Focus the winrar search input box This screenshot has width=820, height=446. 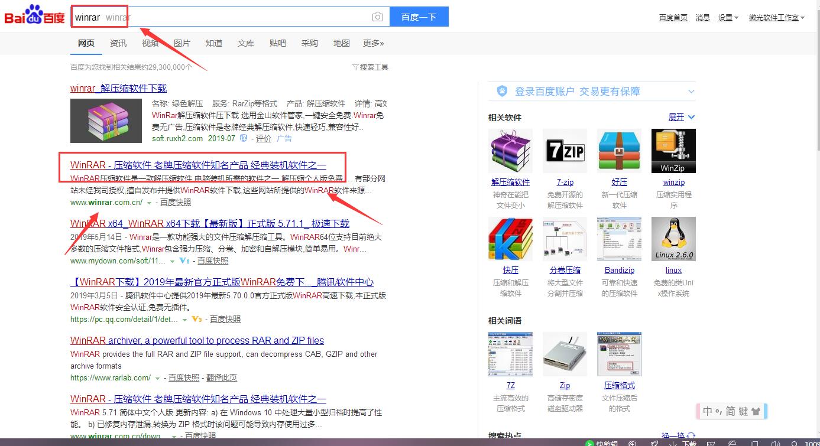pos(230,17)
